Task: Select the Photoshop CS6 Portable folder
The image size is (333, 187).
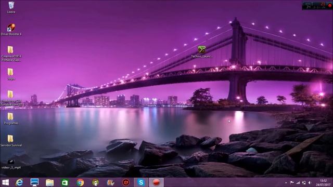Action: pos(11,98)
